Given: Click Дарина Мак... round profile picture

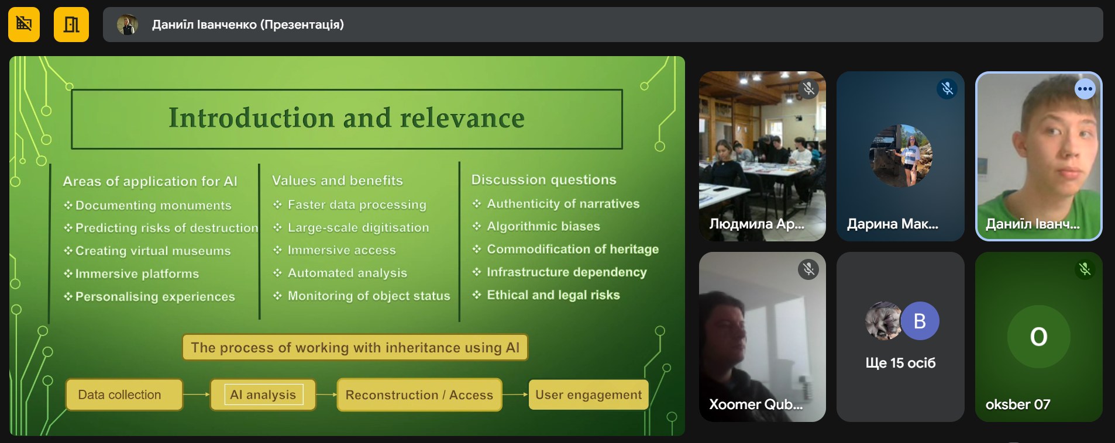Looking at the screenshot, I should (900, 155).
